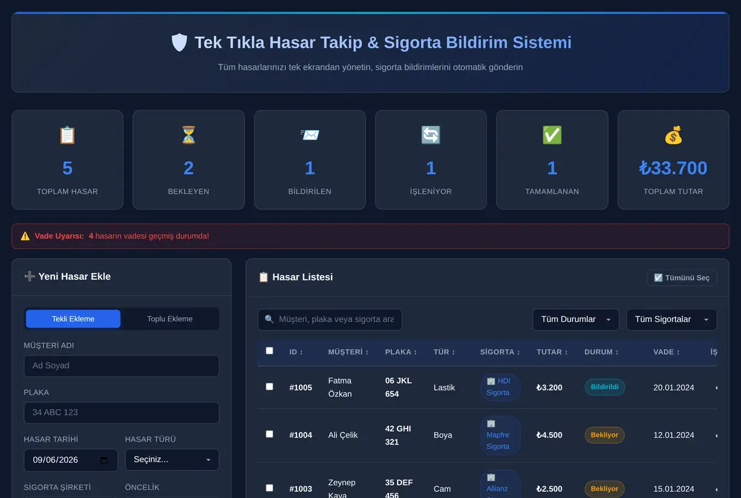Click the hourglass icon above Bekleyen
741x498 pixels.
tap(188, 135)
